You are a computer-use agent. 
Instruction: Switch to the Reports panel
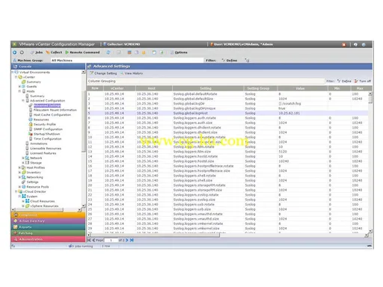48,227
